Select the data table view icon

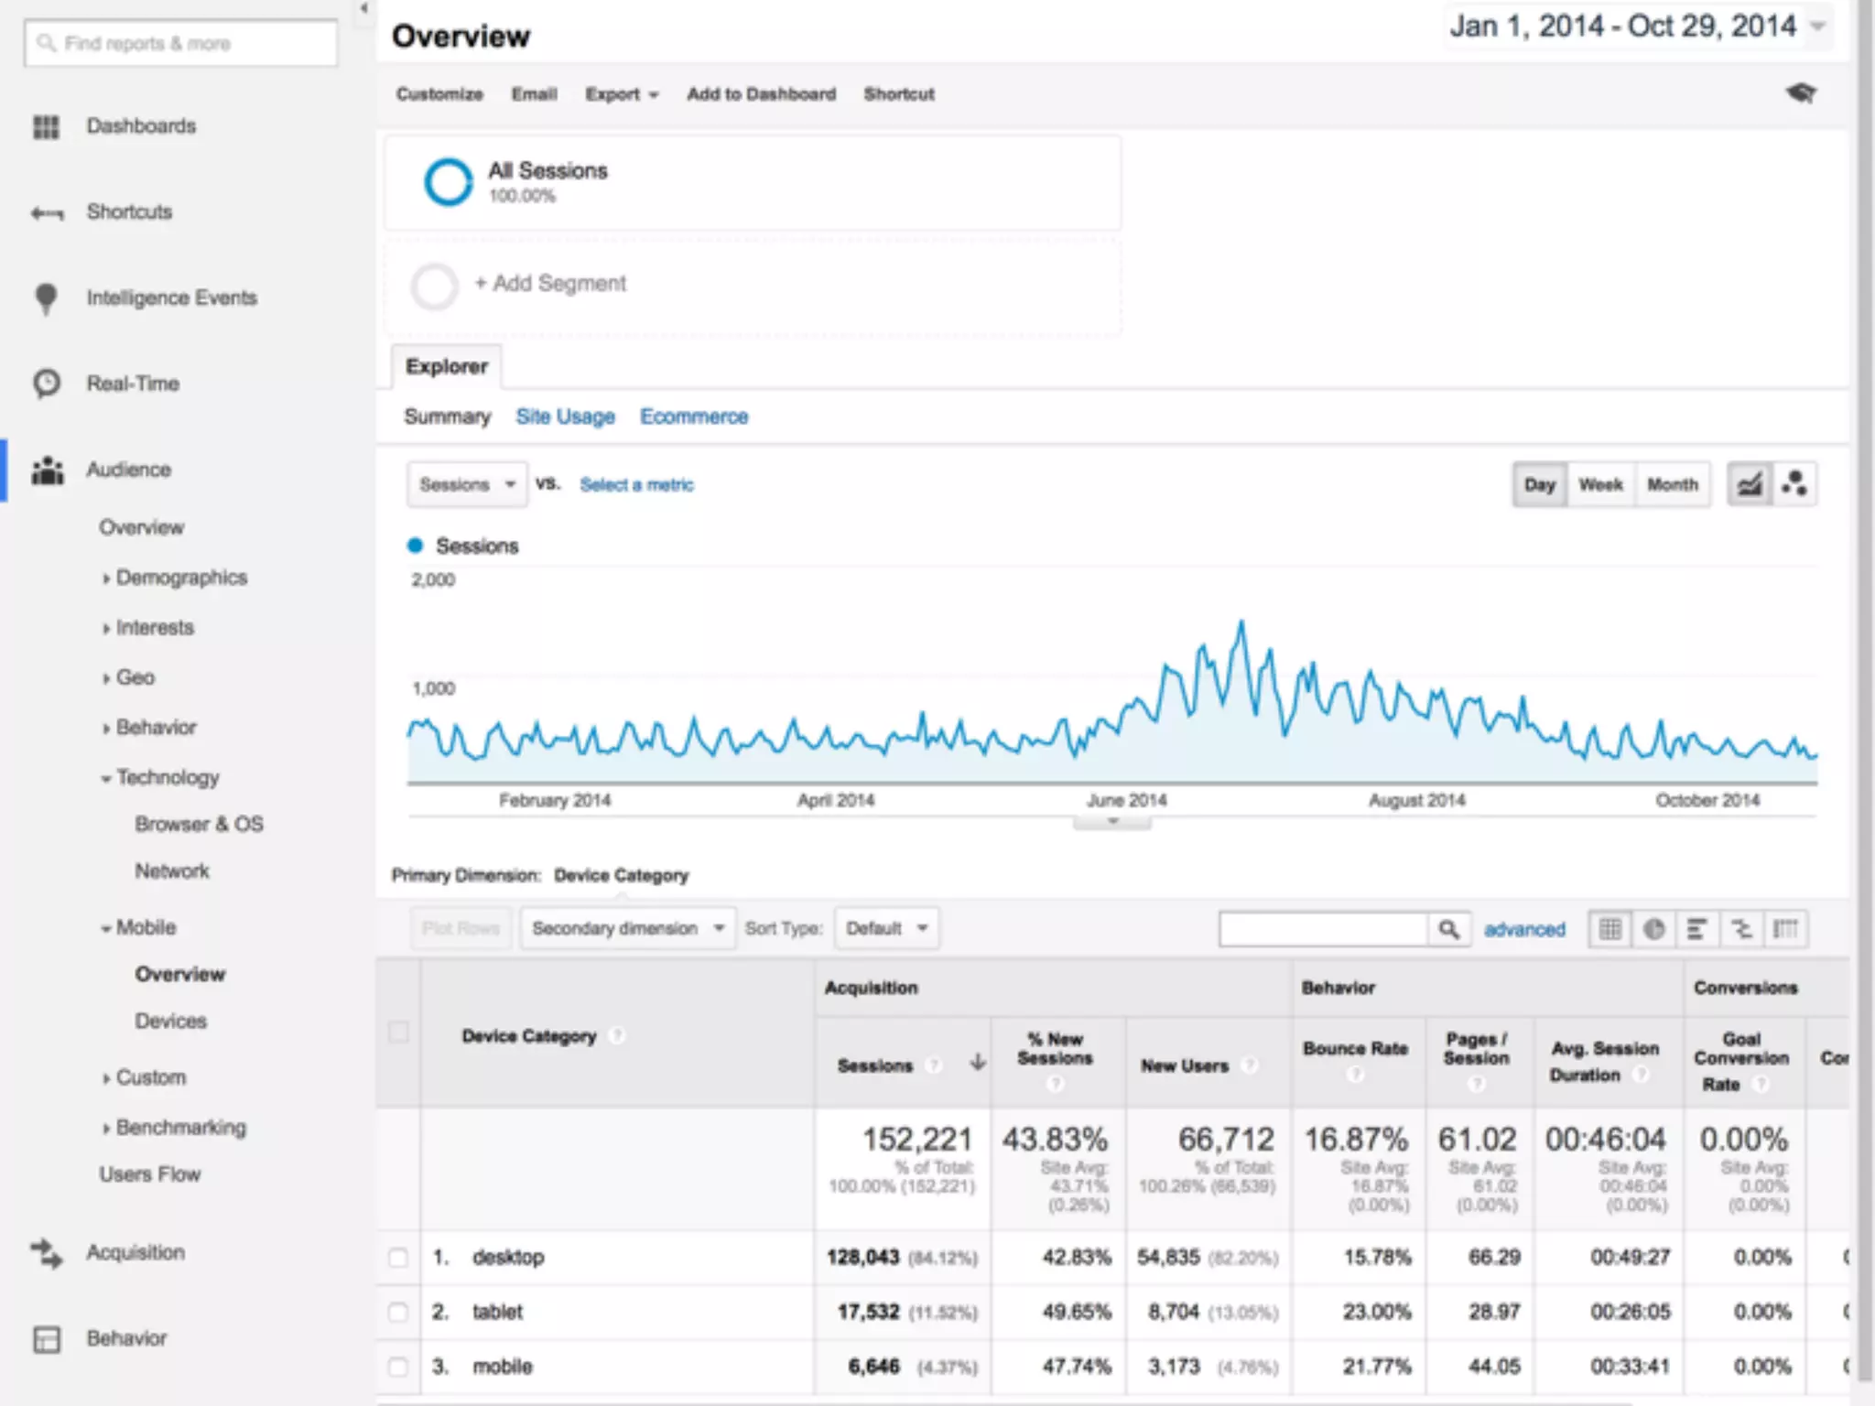point(1609,930)
